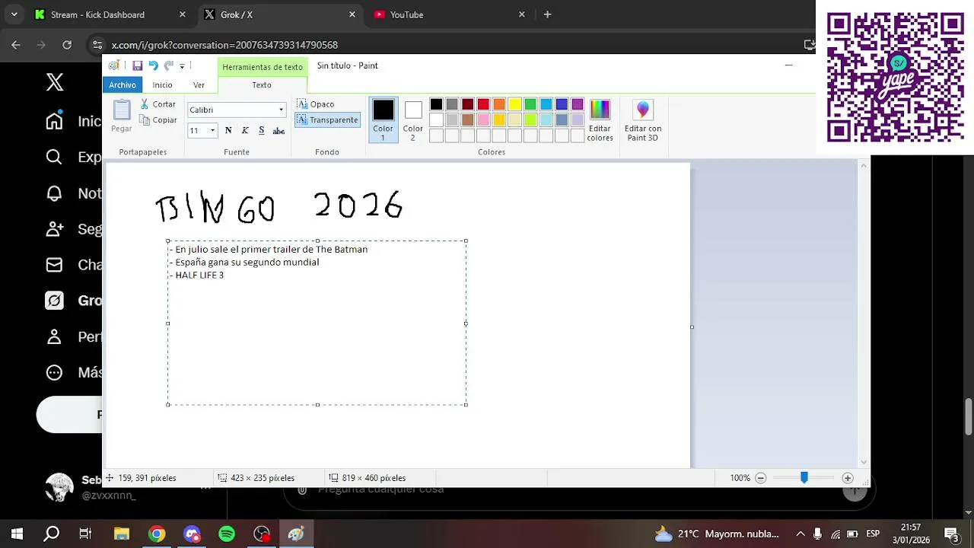Open the Windows Start menu
Image resolution: width=974 pixels, height=548 pixels.
pos(17,534)
